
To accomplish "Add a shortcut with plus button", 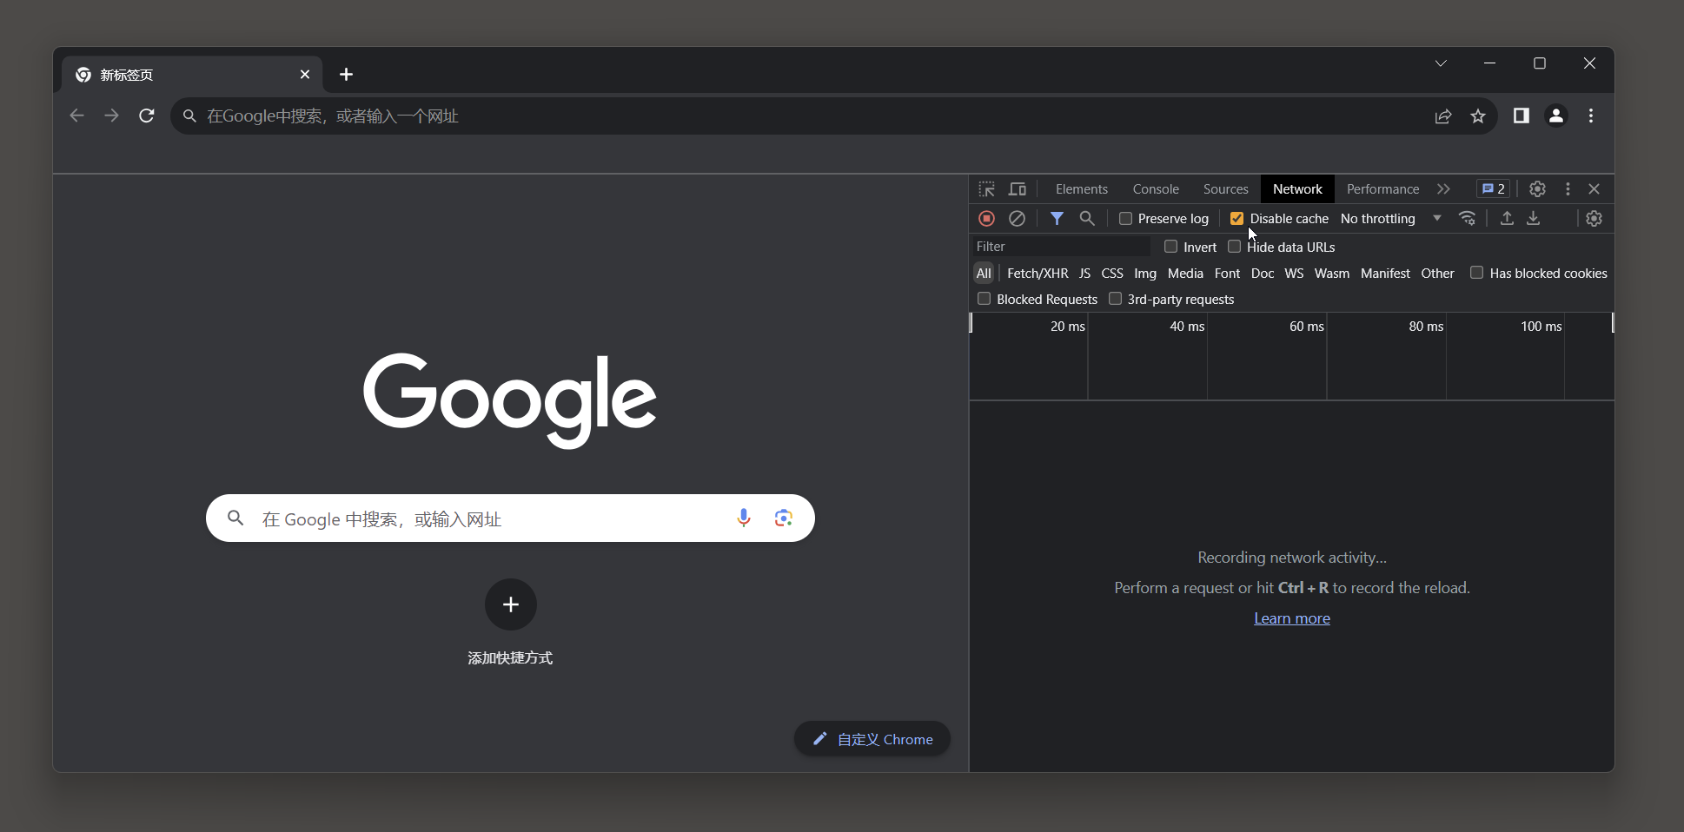I will tap(511, 604).
